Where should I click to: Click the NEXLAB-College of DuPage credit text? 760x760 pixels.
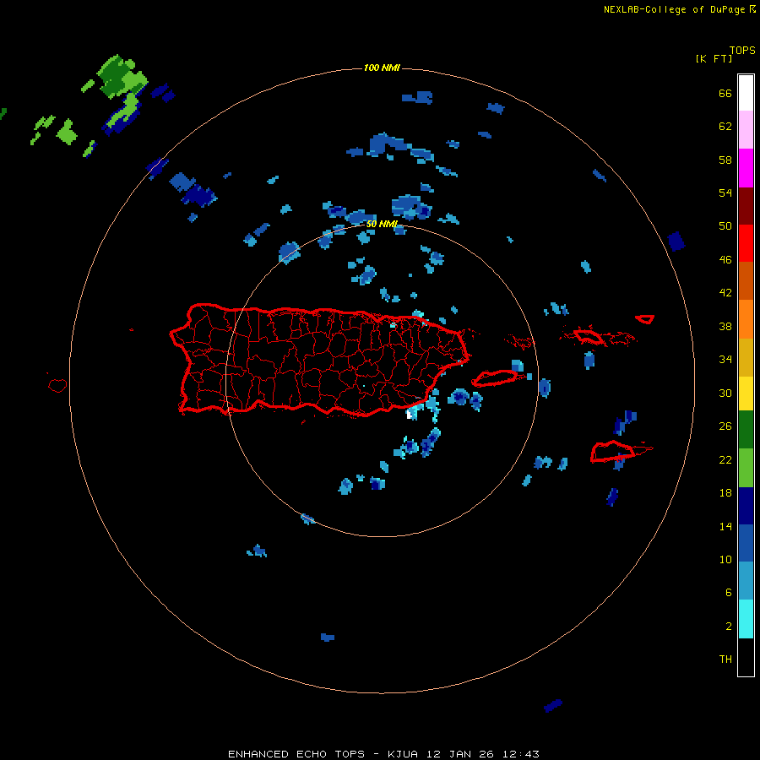[674, 9]
